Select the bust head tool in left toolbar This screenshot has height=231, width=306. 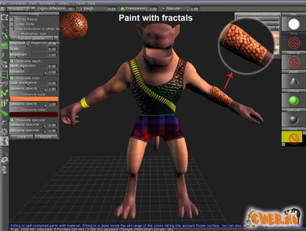pos(4,169)
